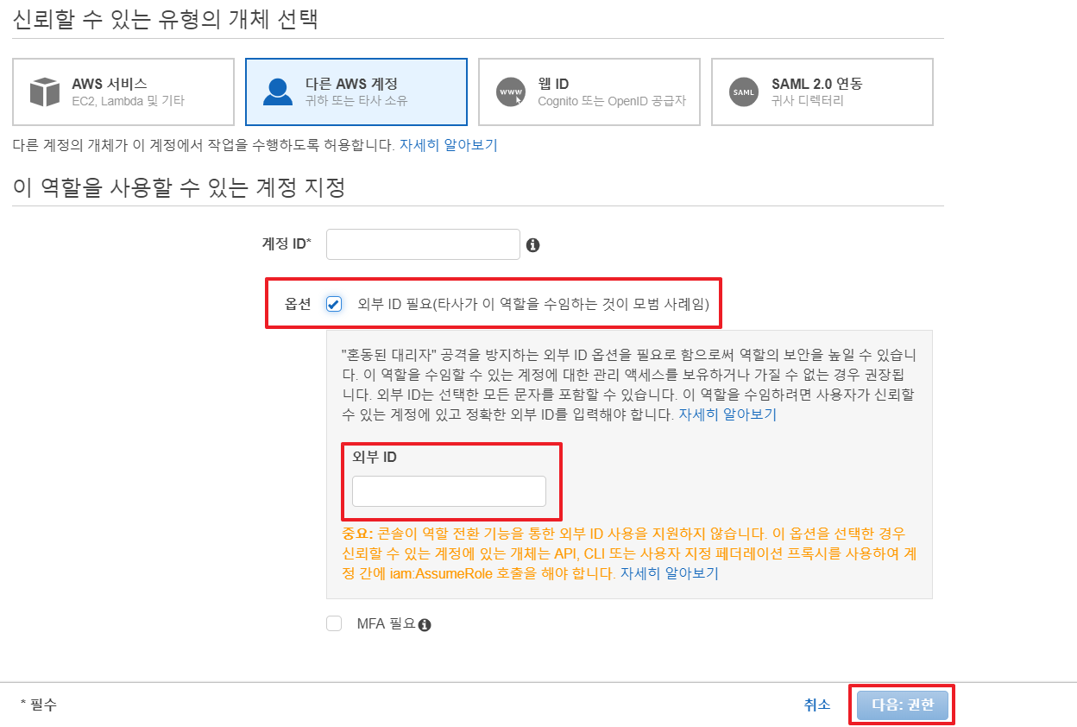Select the 웹 ID entity type card

pos(589,92)
